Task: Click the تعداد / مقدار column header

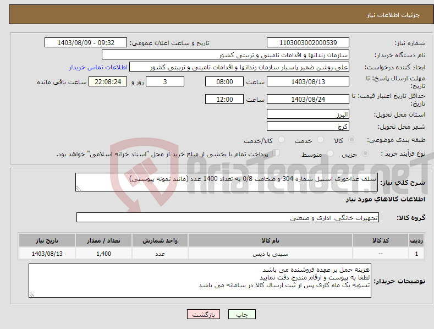Action: pos(103,240)
